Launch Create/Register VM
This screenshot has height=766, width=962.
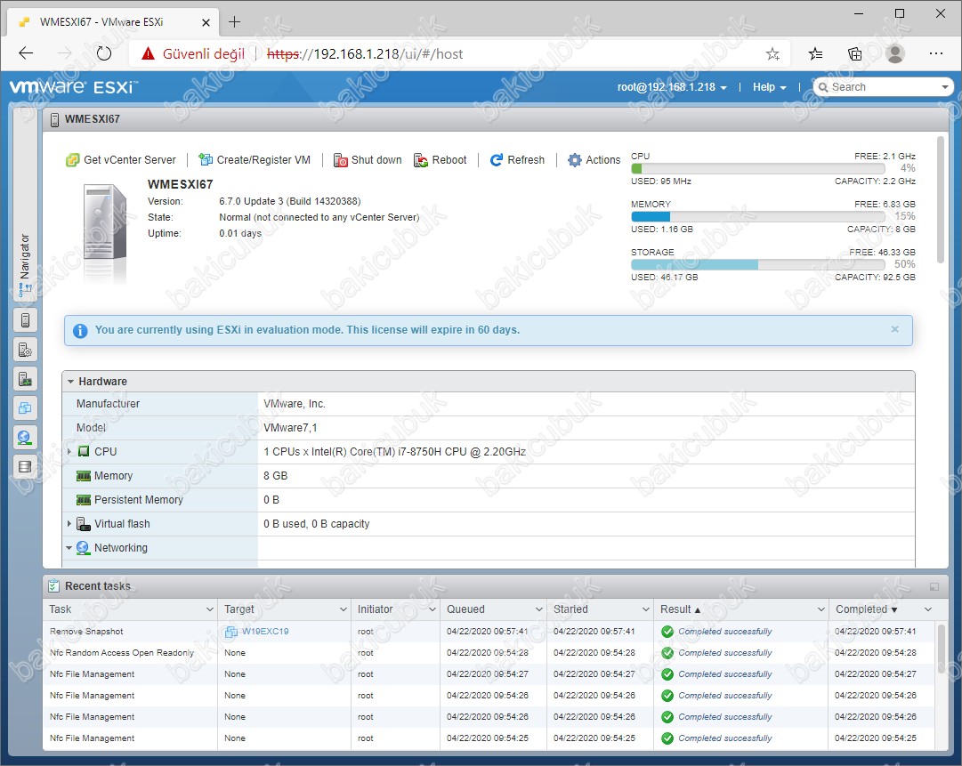coord(255,160)
